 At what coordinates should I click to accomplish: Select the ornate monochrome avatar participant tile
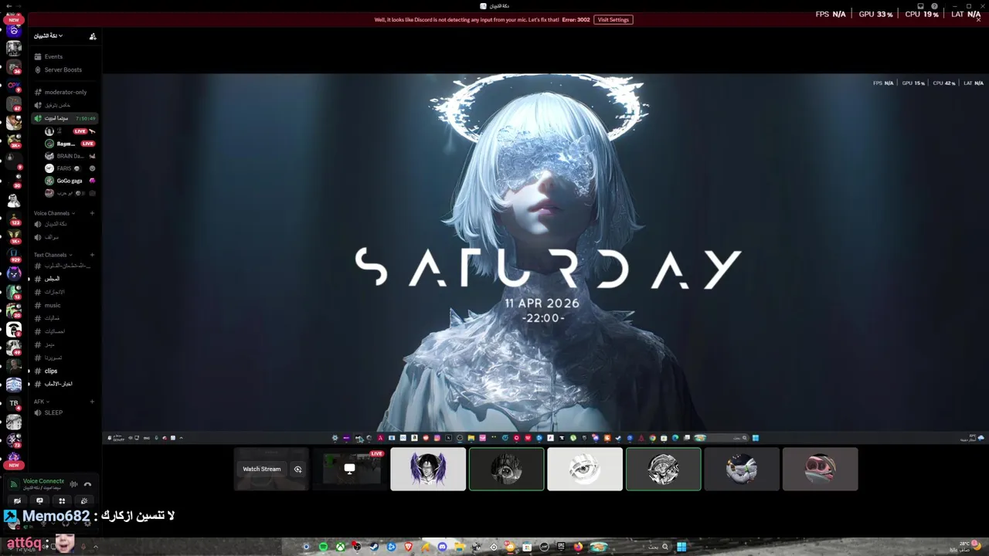pos(663,469)
